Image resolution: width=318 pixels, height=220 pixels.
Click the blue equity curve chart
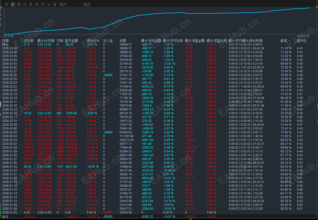pos(157,21)
